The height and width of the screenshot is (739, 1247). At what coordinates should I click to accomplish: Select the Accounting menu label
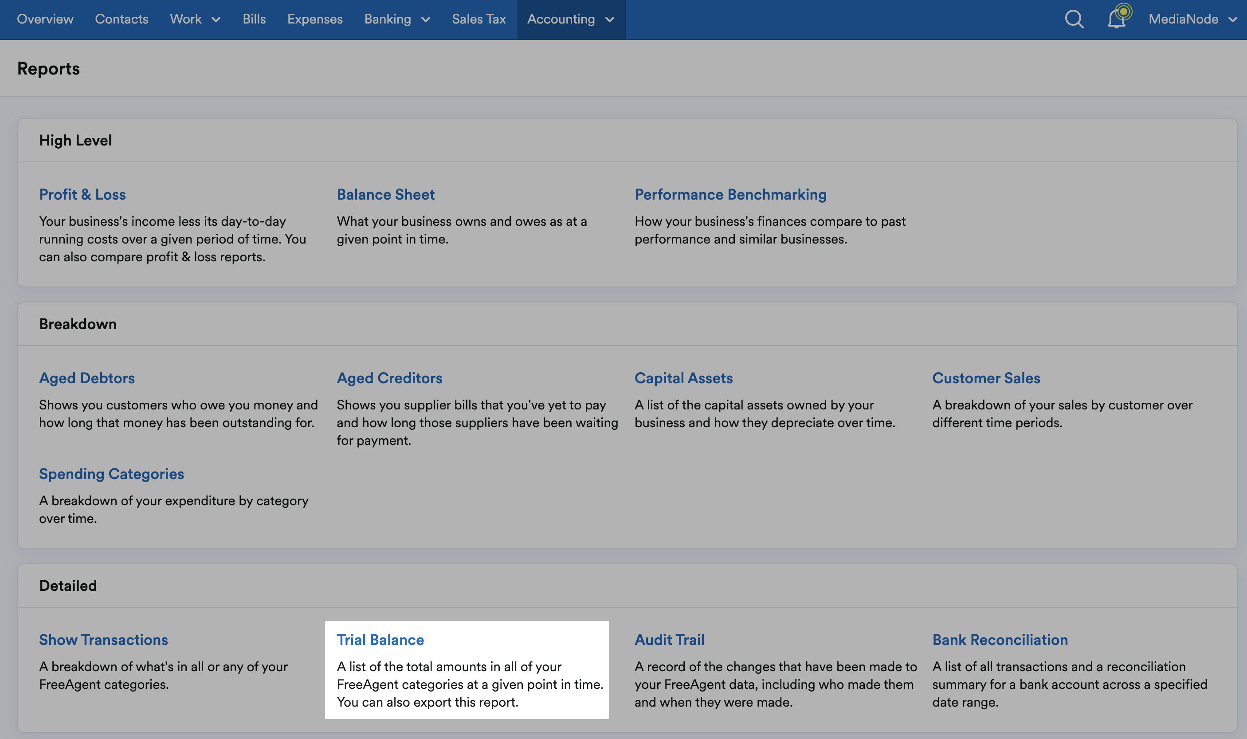coord(561,20)
